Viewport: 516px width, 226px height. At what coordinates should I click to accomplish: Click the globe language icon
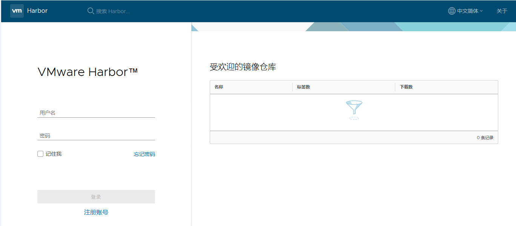(x=451, y=11)
